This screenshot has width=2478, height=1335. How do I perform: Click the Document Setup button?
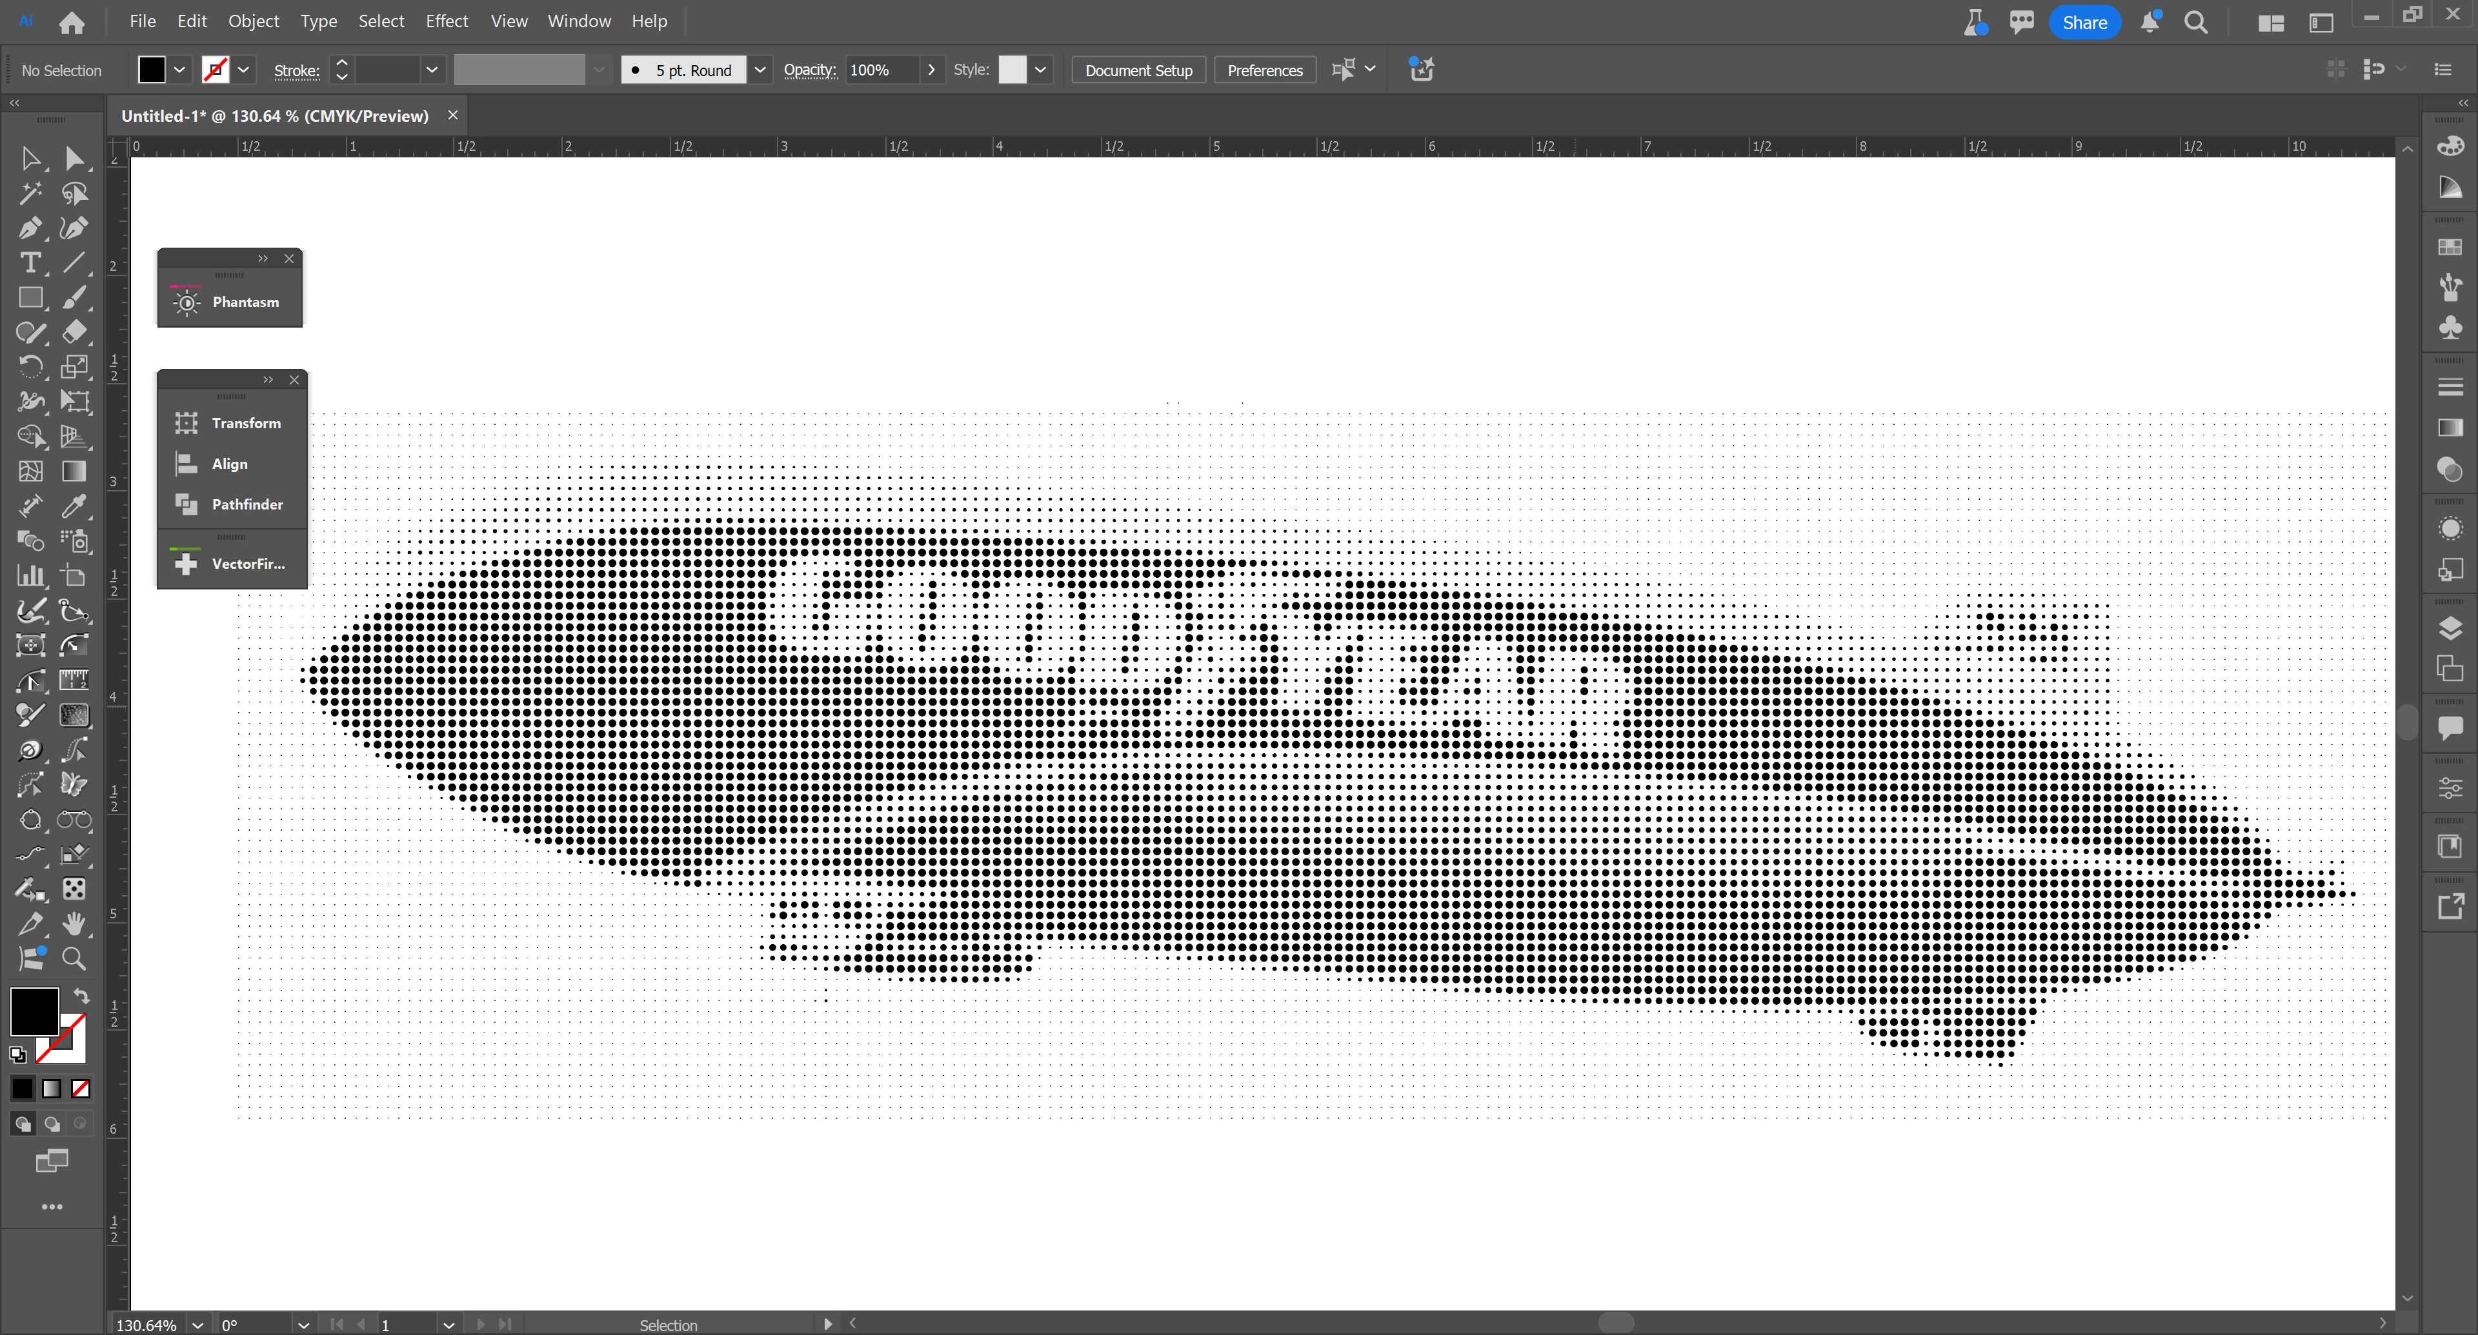click(1138, 70)
